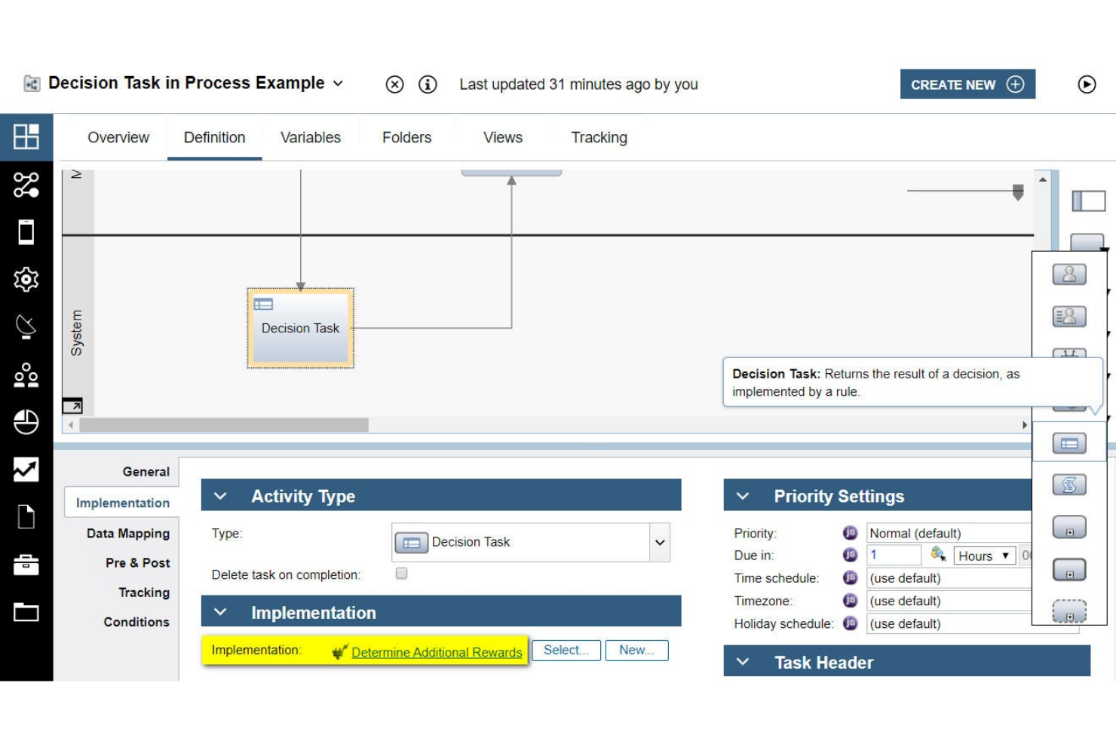Open the settings gear icon in the left sidebar
This screenshot has width=1116, height=744.
(x=26, y=280)
